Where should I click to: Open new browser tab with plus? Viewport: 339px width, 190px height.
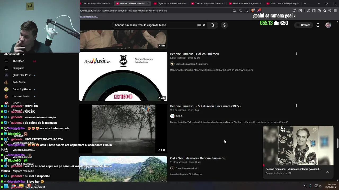tap(305, 3)
